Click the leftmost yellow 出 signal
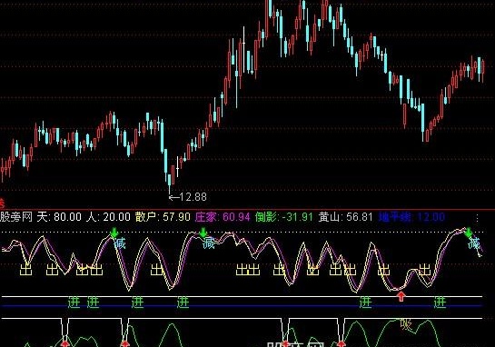 26,270
